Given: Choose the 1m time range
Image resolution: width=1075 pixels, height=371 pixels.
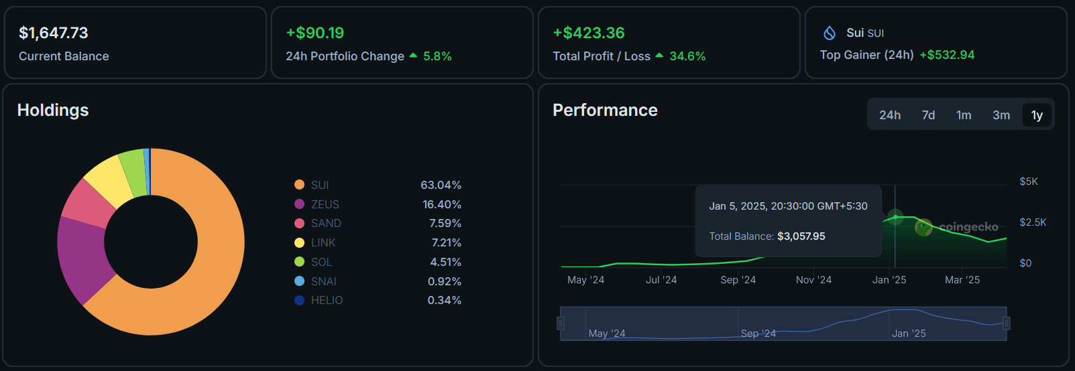Looking at the screenshot, I should click(964, 115).
